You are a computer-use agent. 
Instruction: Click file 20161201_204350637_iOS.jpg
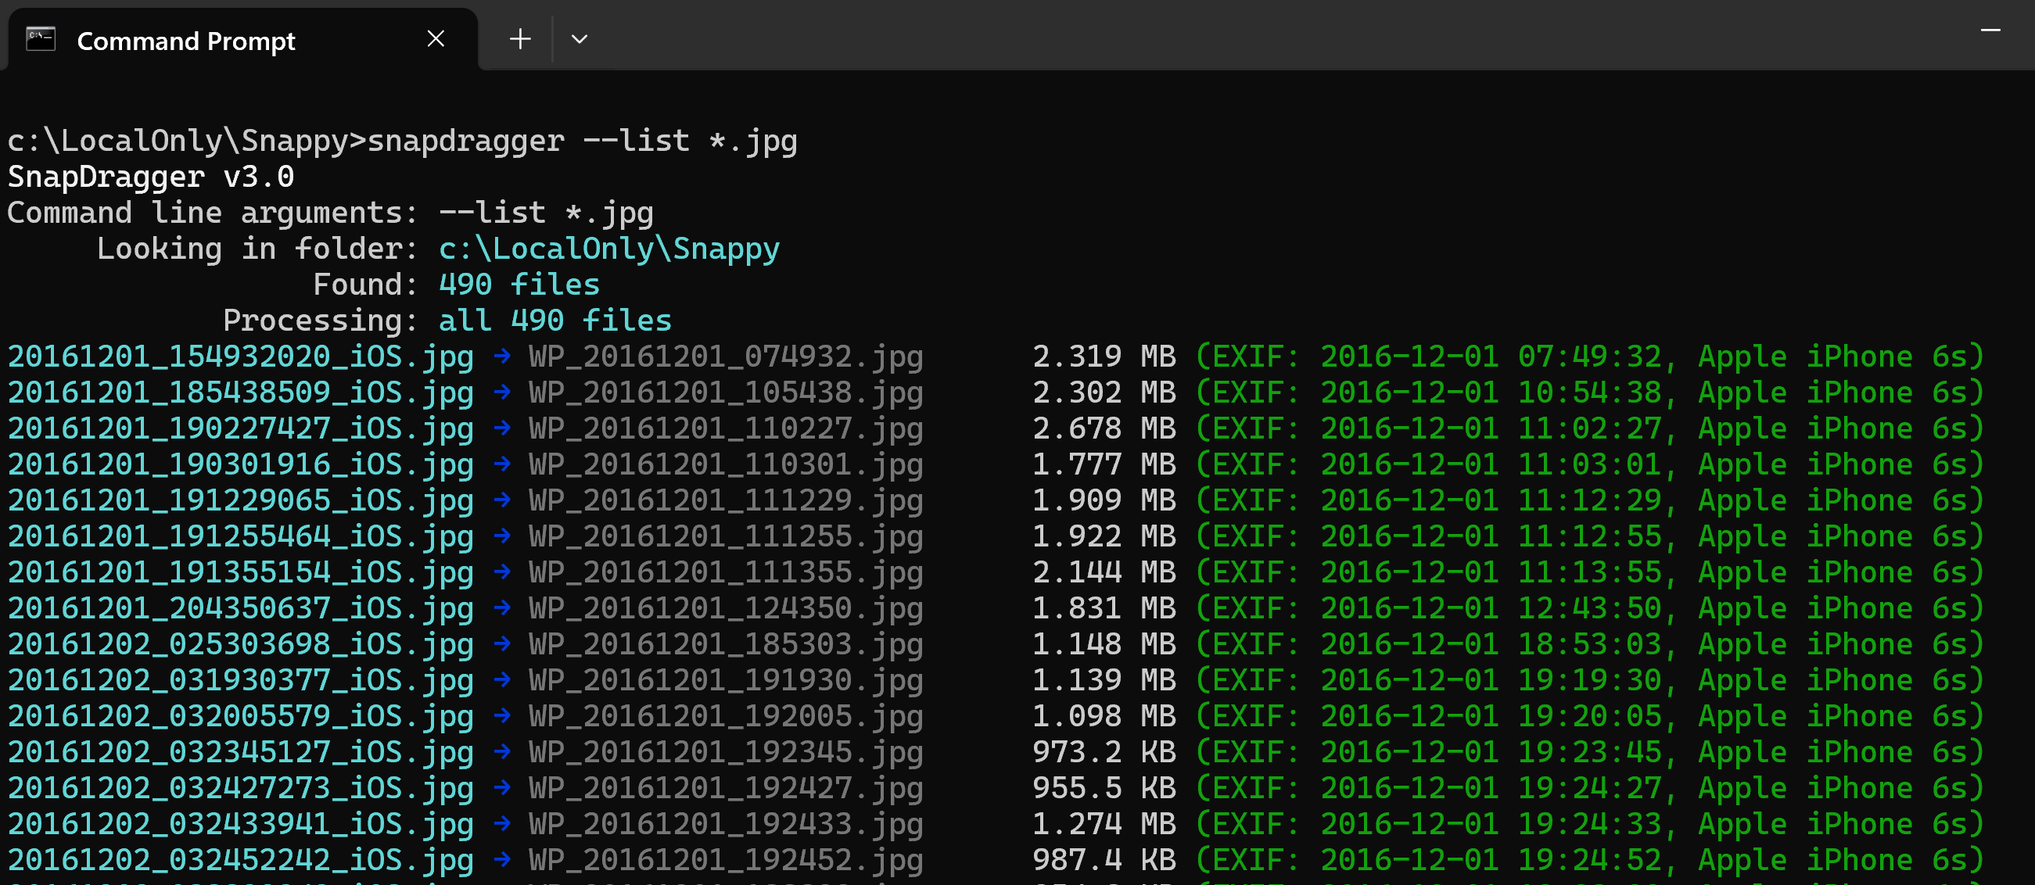click(x=241, y=609)
